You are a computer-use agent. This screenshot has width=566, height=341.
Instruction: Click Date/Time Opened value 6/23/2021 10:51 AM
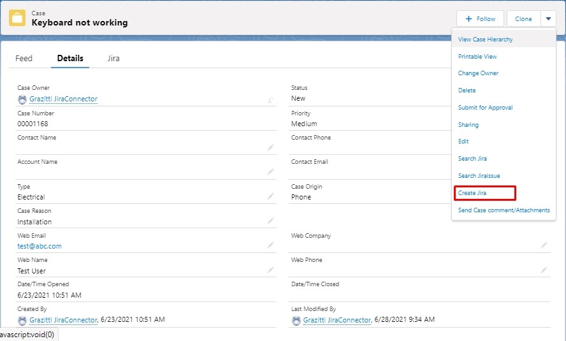[x=50, y=295]
